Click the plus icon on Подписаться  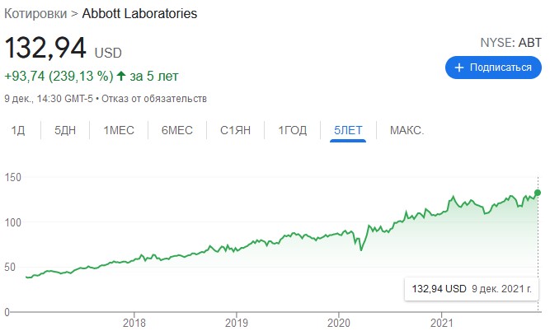(x=459, y=68)
